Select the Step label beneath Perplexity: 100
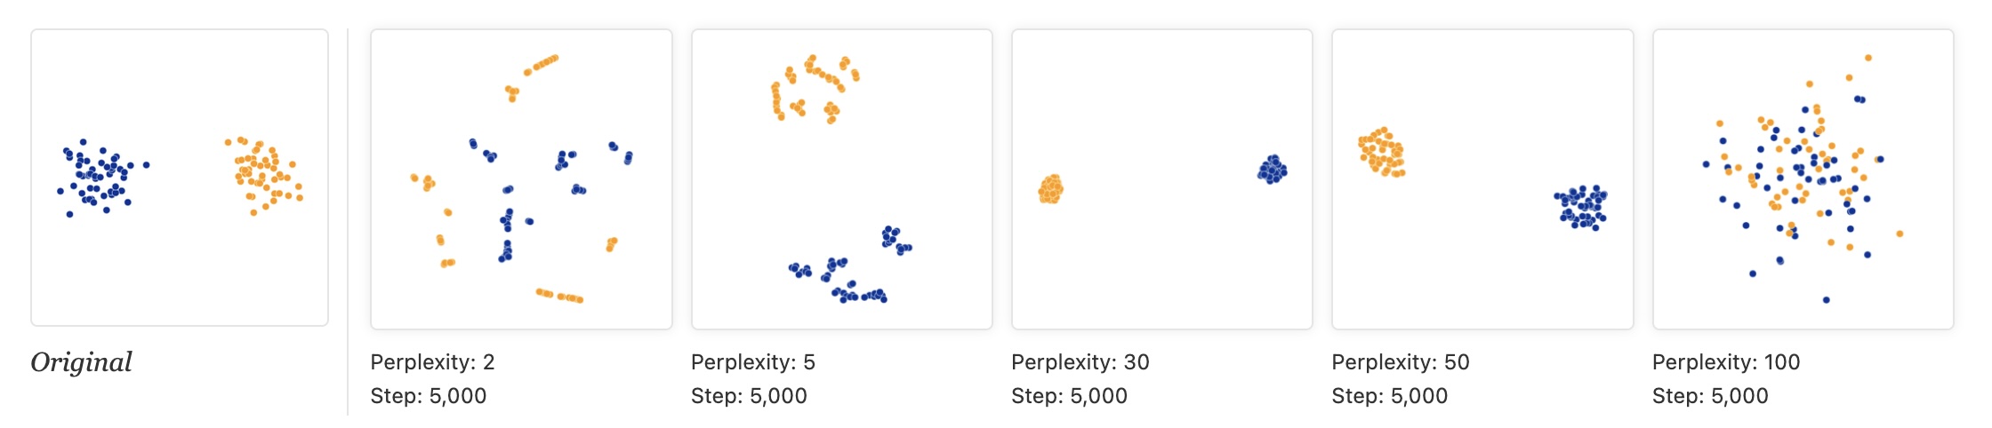Screen dimensions: 1992x428 [1709, 396]
